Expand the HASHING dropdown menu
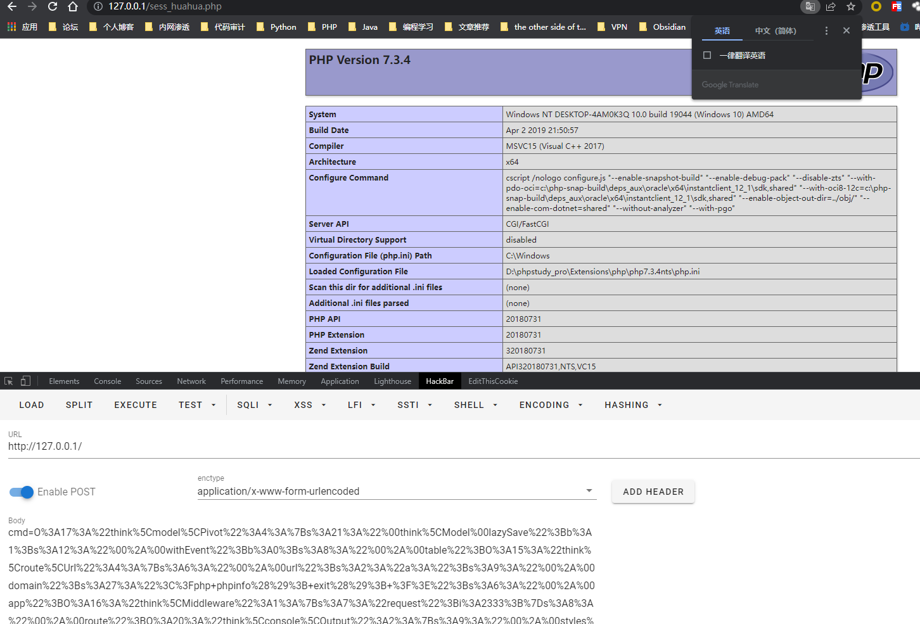 (633, 405)
